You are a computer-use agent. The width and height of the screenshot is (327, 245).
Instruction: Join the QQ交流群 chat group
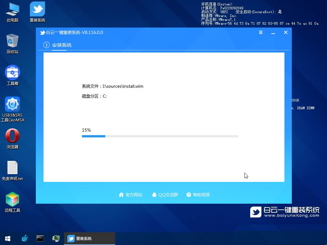click(x=165, y=195)
